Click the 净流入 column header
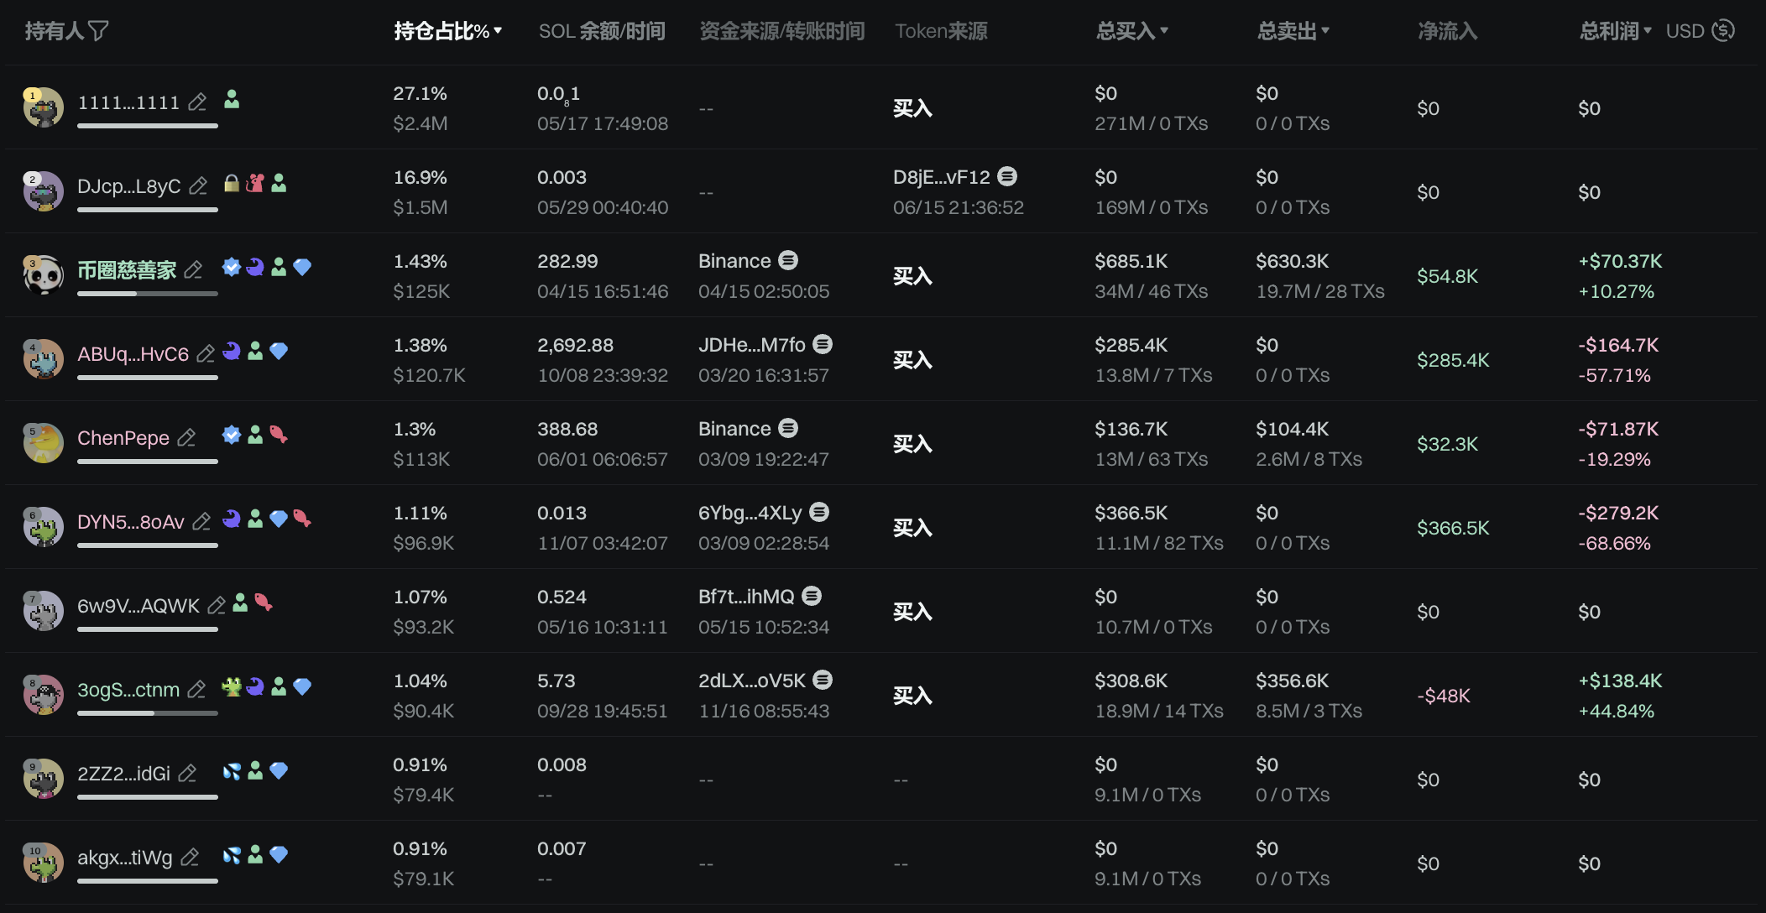This screenshot has width=1766, height=913. 1447,32
